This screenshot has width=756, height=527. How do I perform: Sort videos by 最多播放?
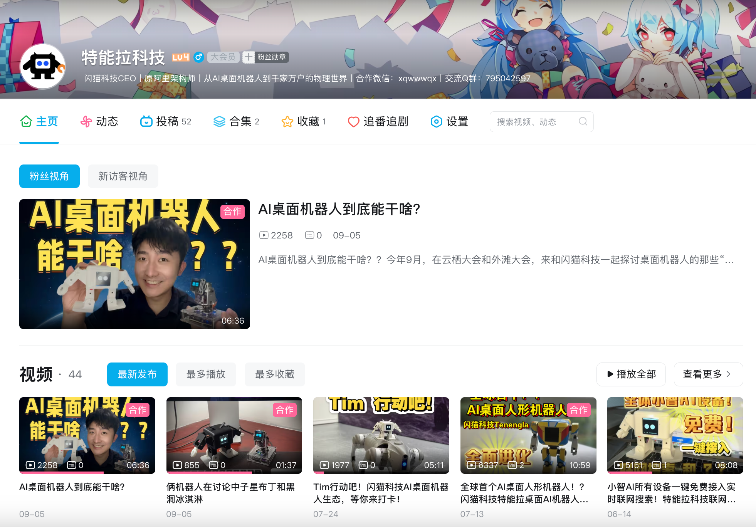point(206,374)
